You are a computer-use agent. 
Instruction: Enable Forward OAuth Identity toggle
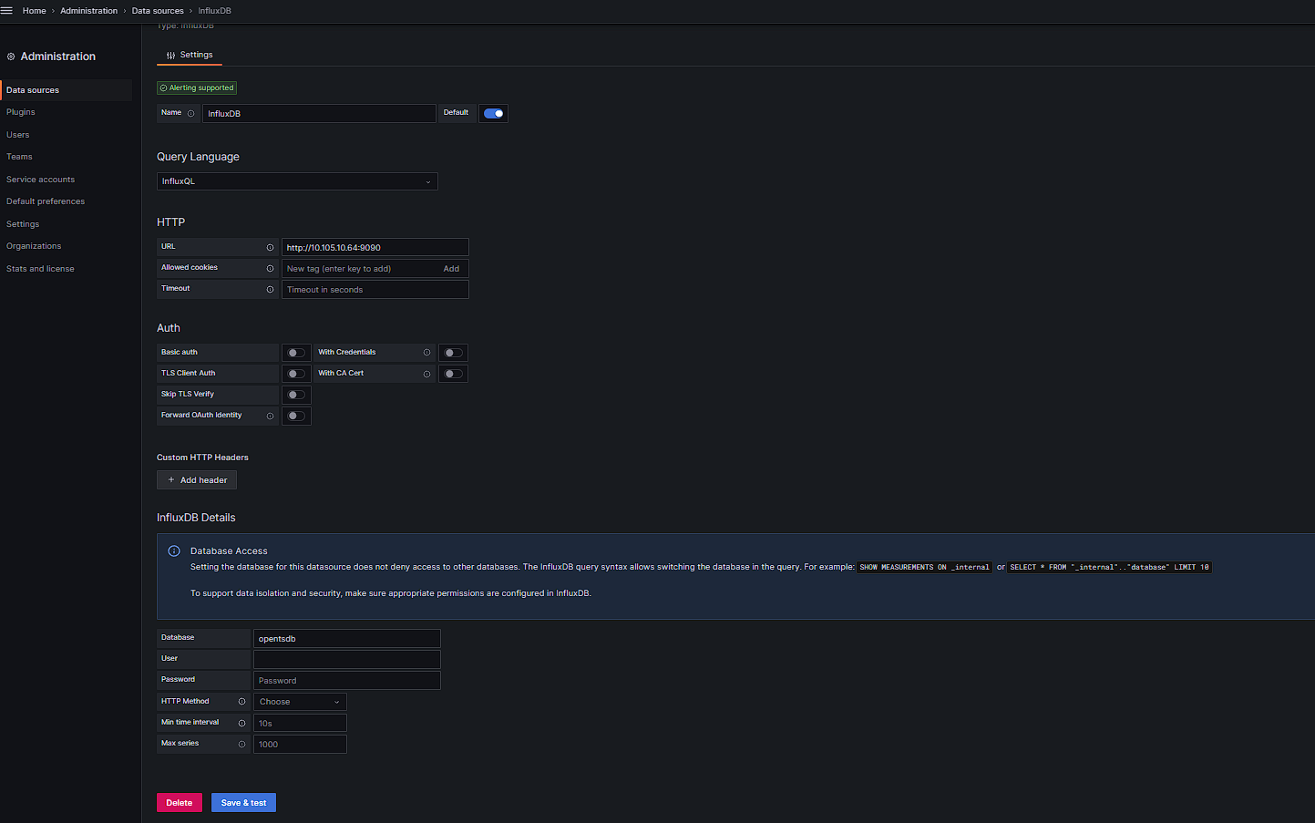[x=296, y=416]
